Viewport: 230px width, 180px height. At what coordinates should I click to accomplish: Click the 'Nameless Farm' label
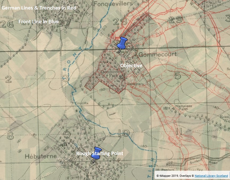click(183, 107)
